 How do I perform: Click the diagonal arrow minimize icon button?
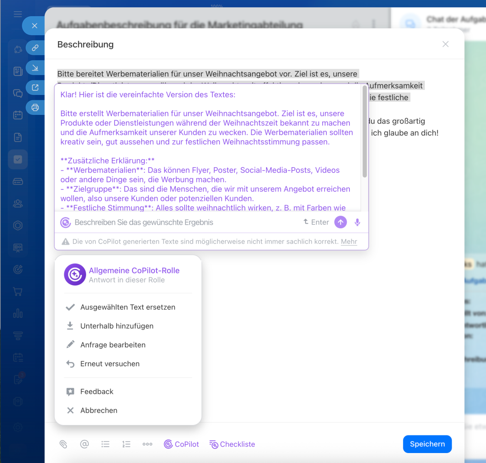tap(35, 67)
